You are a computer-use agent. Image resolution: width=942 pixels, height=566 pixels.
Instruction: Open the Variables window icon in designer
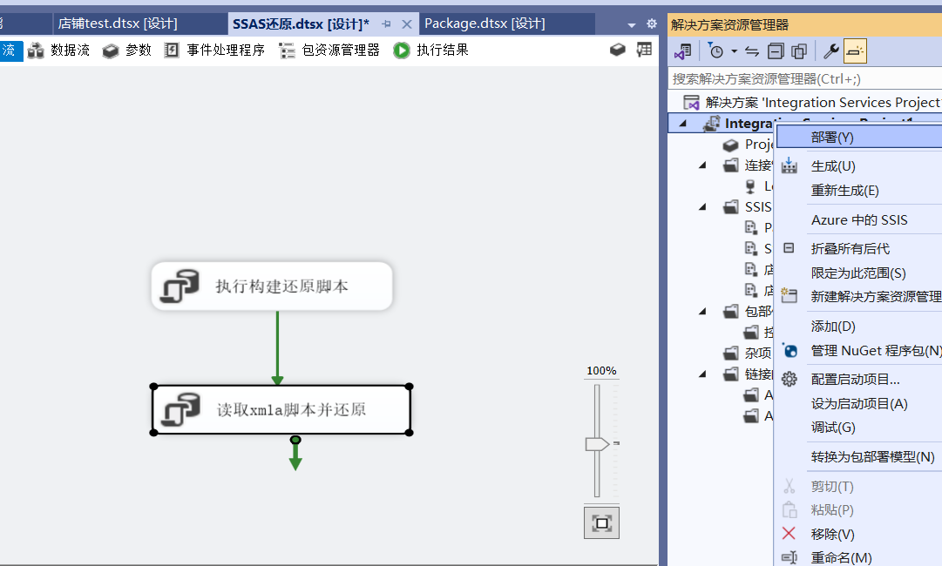click(644, 50)
